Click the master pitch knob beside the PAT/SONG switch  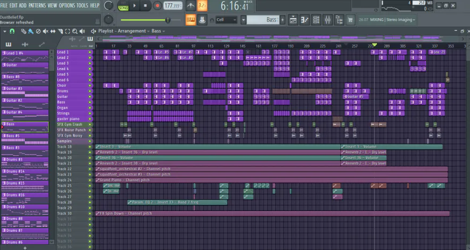108,5
